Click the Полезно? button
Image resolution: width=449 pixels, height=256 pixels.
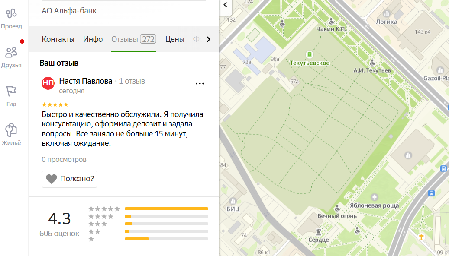tap(70, 179)
